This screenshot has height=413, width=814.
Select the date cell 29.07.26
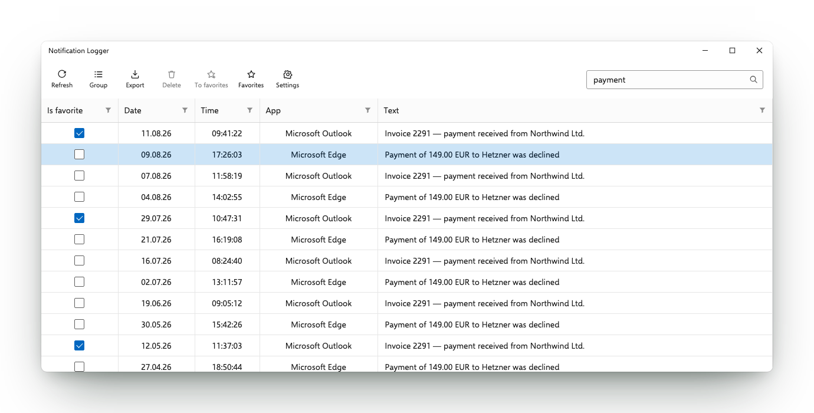click(156, 218)
